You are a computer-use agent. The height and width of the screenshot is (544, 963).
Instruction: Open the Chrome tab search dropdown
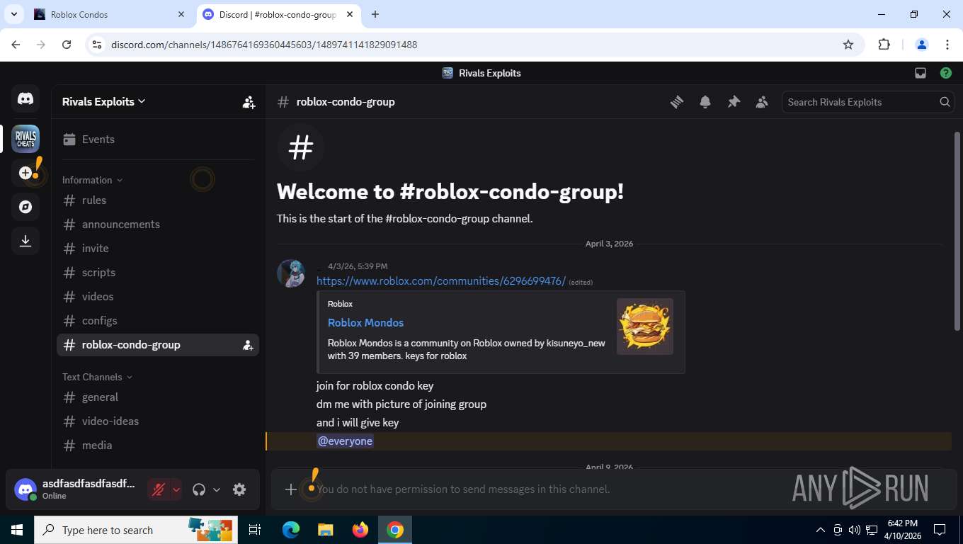[x=13, y=14]
